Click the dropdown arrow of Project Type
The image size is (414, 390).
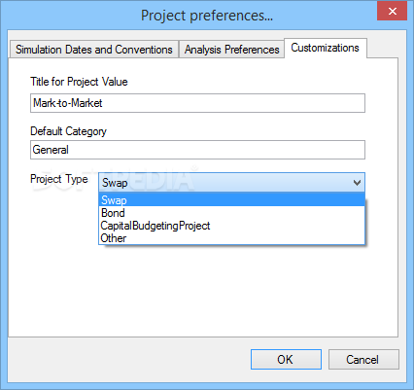pos(357,183)
